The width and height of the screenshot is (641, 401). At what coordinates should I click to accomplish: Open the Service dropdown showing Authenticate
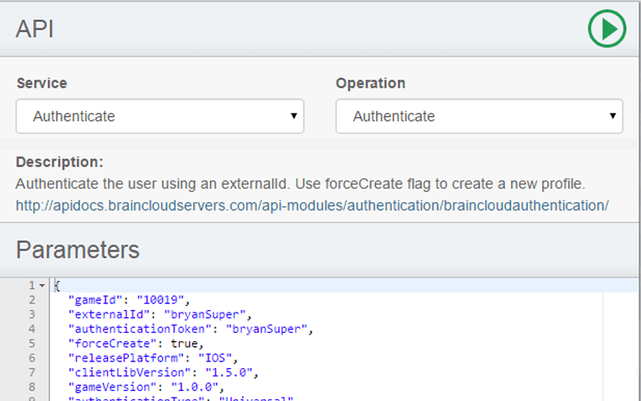(x=160, y=116)
